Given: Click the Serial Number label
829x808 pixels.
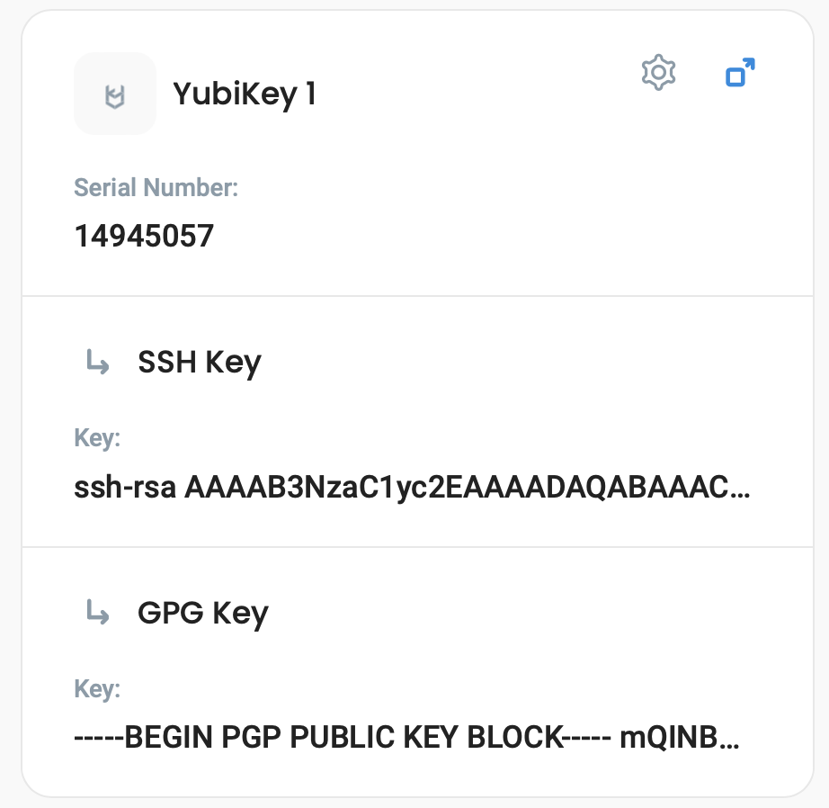Looking at the screenshot, I should coord(156,188).
